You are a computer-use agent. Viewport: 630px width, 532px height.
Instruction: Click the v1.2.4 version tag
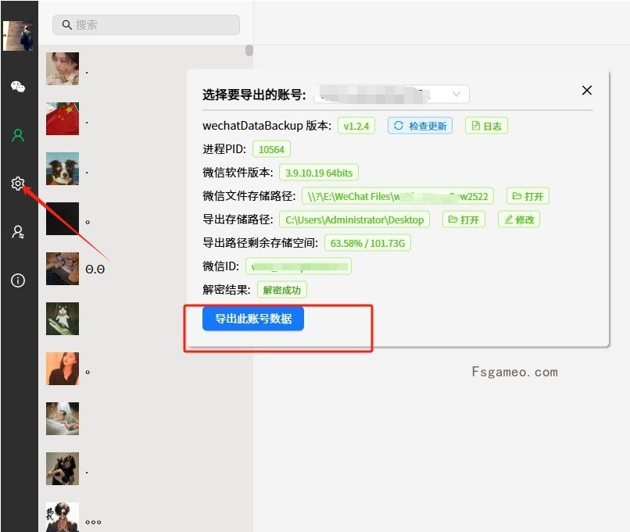coord(356,126)
